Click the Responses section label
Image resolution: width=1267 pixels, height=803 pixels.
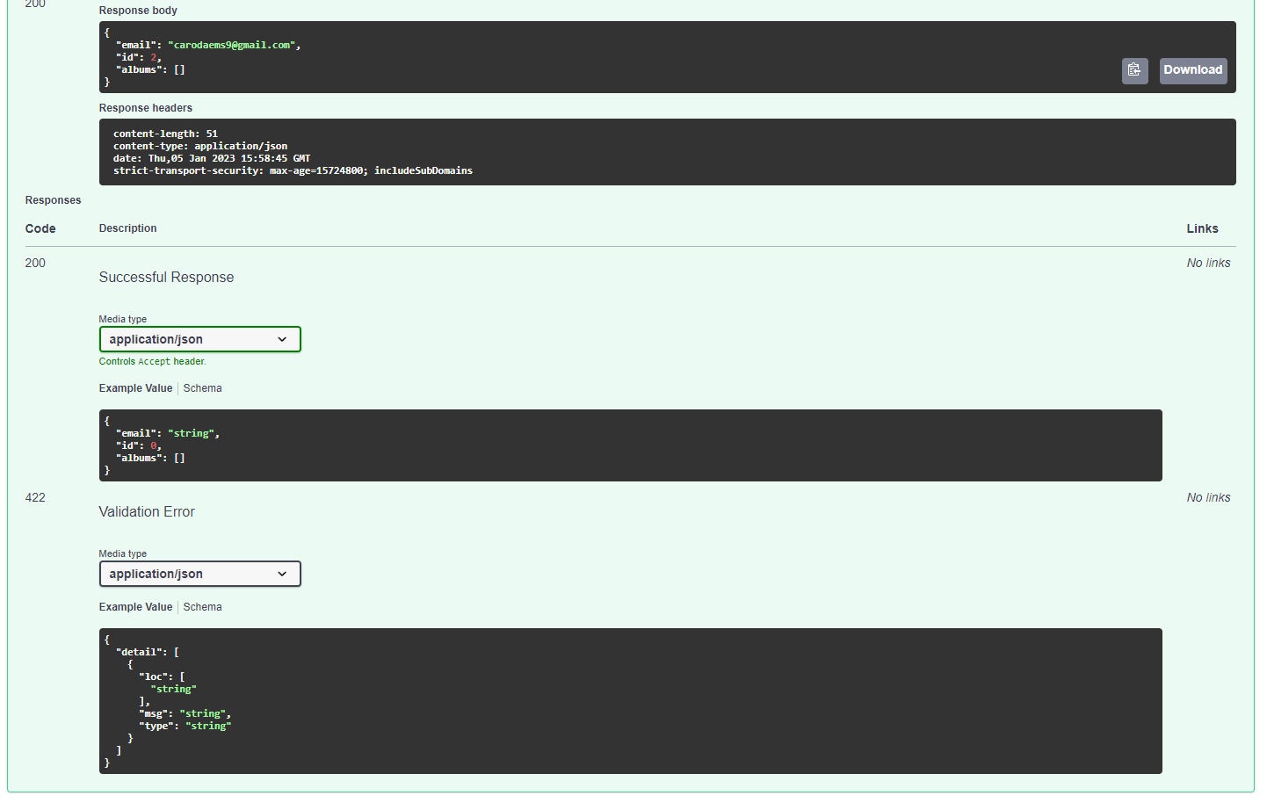click(53, 199)
